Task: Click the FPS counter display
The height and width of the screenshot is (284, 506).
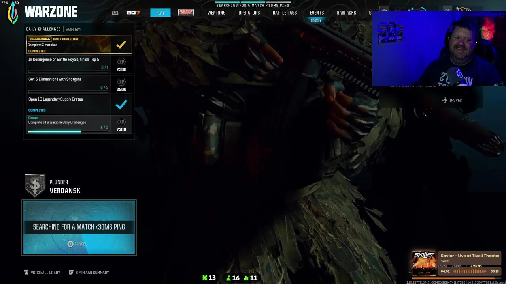Action: pyautogui.click(x=9, y=3)
